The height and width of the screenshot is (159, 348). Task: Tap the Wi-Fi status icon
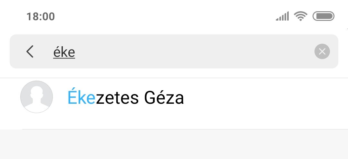pos(301,16)
